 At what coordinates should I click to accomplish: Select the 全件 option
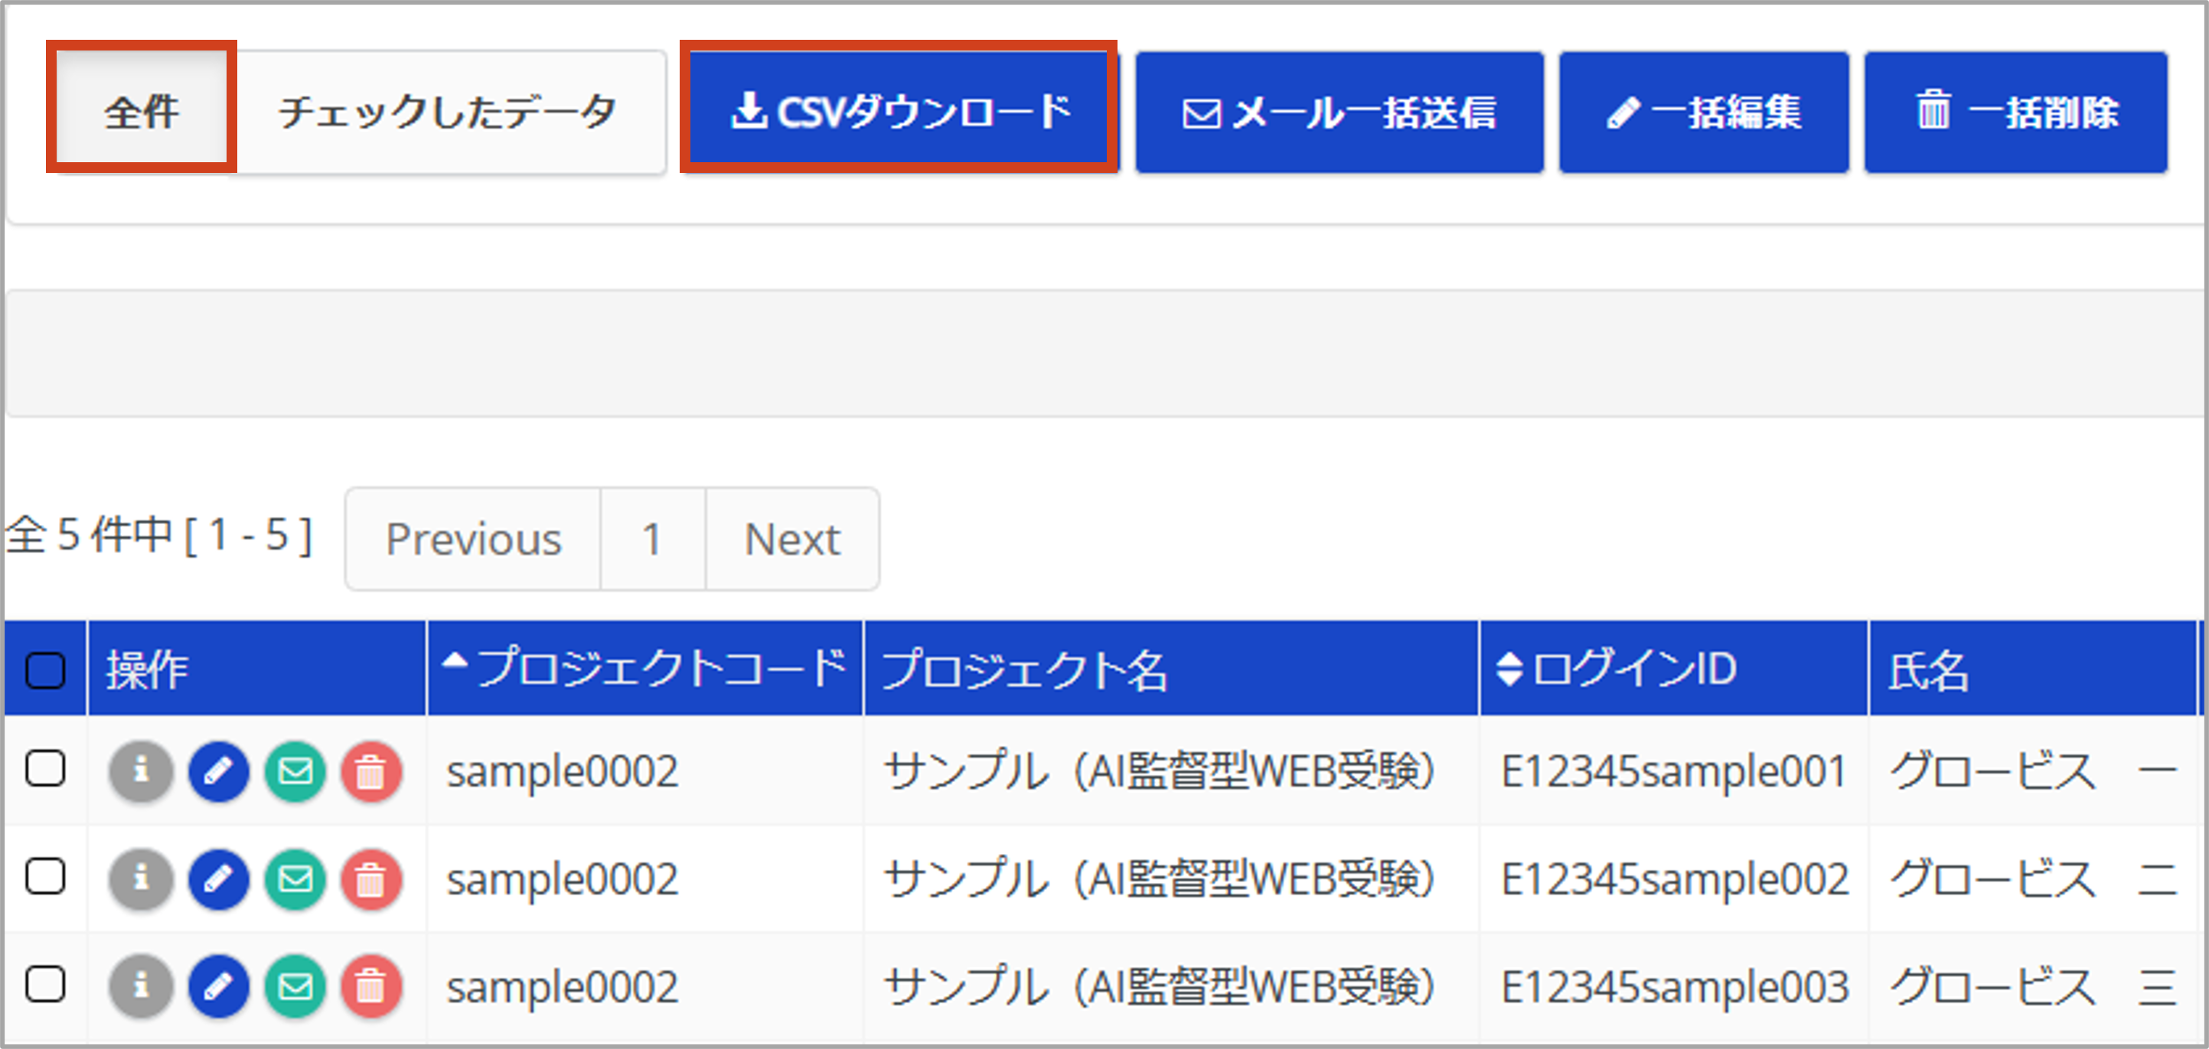pyautogui.click(x=142, y=112)
